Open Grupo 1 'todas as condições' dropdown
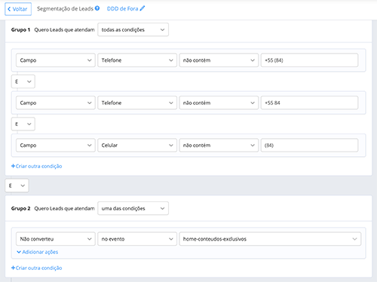 coord(133,29)
